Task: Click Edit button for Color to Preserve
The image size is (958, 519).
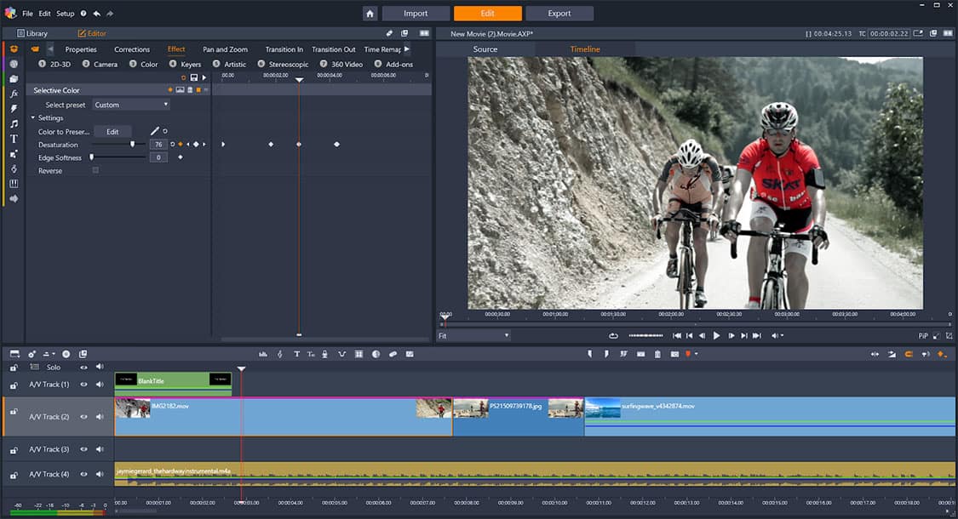Action: (x=112, y=132)
